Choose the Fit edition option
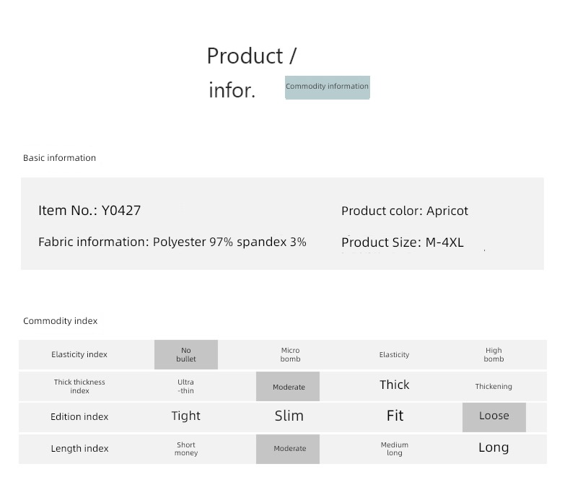The image size is (570, 495). pyautogui.click(x=395, y=416)
